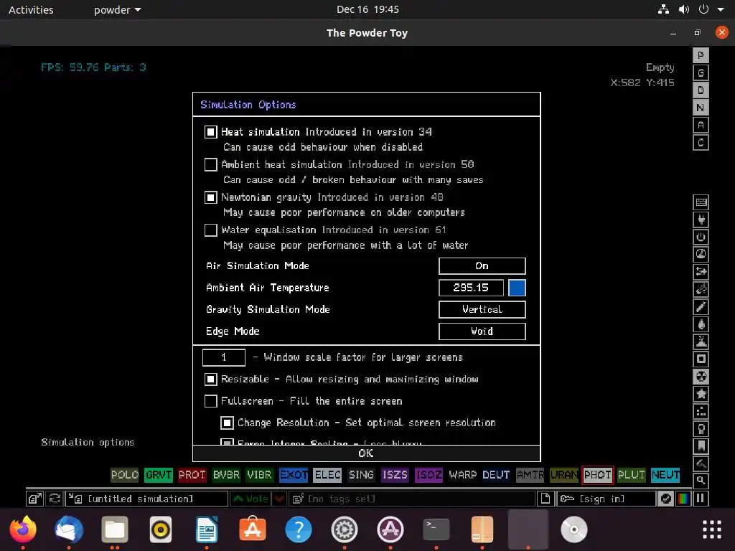Screen dimensions: 735x551
Task: Open the Electronics plug icon section
Action: click(x=701, y=220)
